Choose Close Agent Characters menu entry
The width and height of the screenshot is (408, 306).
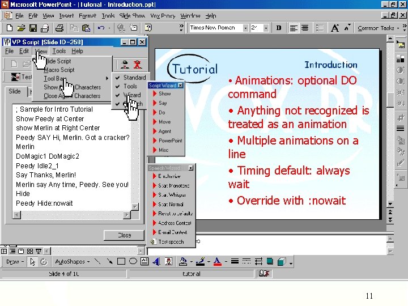(72, 96)
